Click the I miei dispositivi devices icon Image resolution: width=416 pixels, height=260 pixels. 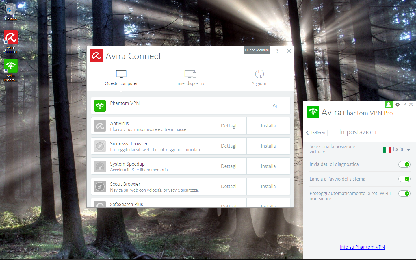click(190, 74)
